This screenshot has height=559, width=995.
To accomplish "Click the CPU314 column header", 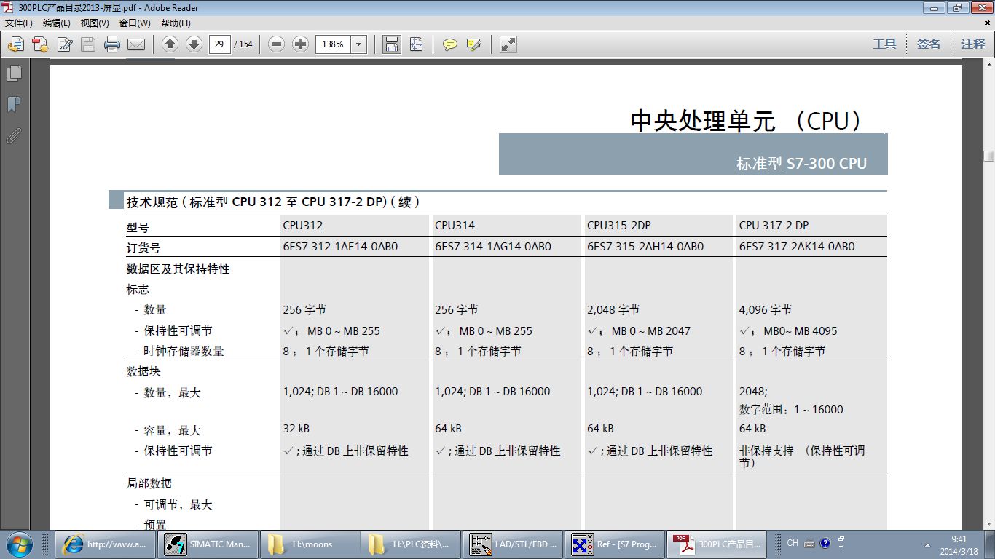I will tap(455, 226).
